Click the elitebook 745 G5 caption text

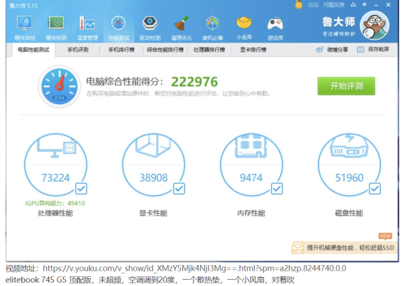tap(150, 280)
